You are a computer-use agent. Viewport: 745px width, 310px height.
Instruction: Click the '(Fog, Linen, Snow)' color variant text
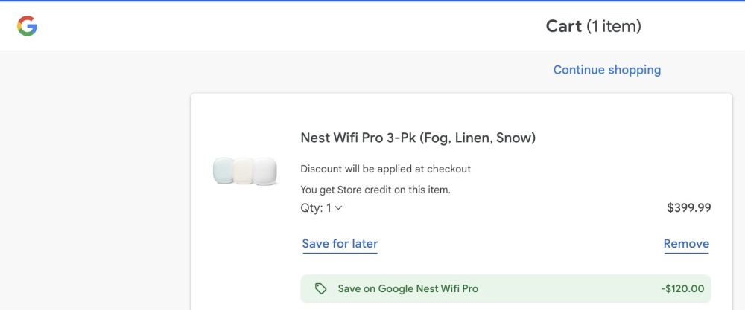[478, 138]
